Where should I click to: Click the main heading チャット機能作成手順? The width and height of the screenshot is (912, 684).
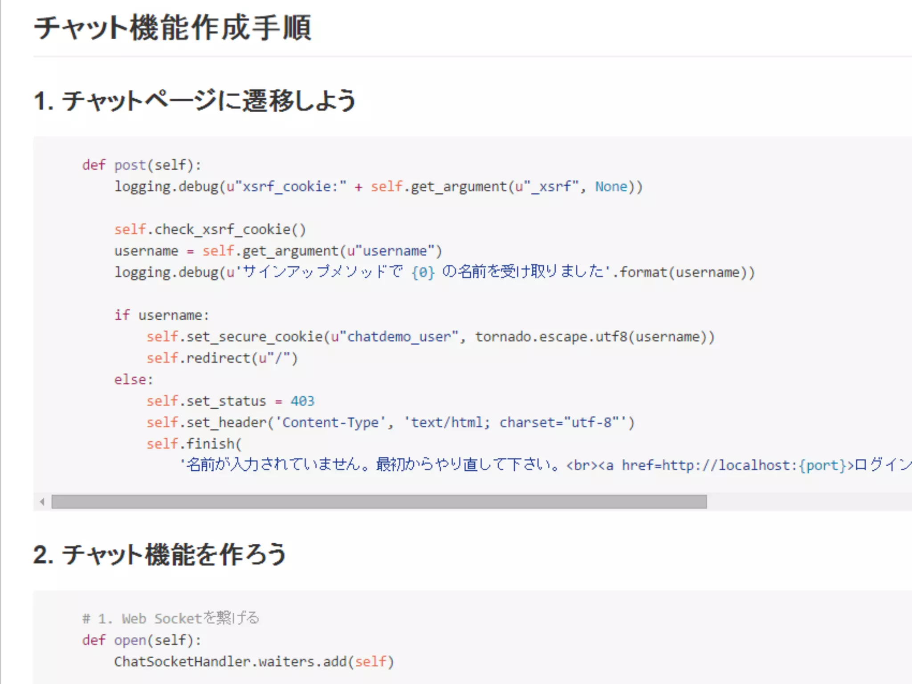(x=172, y=28)
